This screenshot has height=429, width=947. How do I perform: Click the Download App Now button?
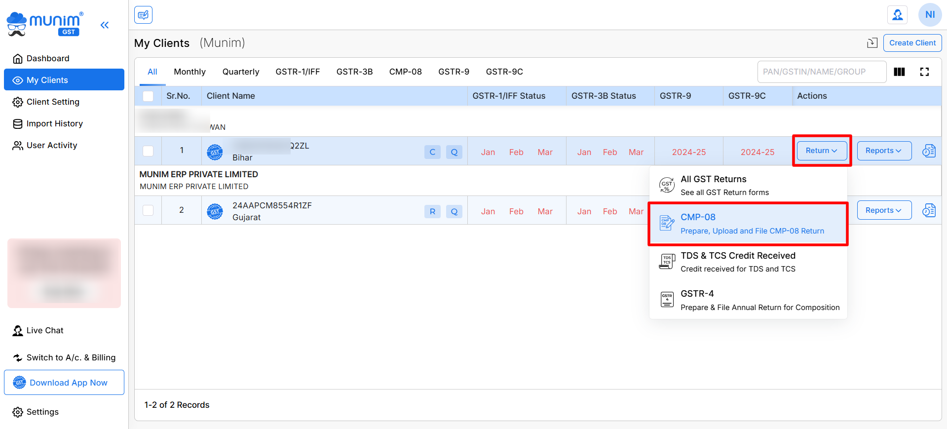[64, 383]
